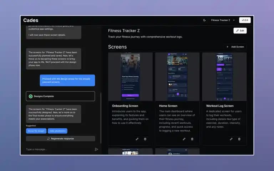
Task: Open the Home Screen thumbnail preview
Action: (x=177, y=77)
